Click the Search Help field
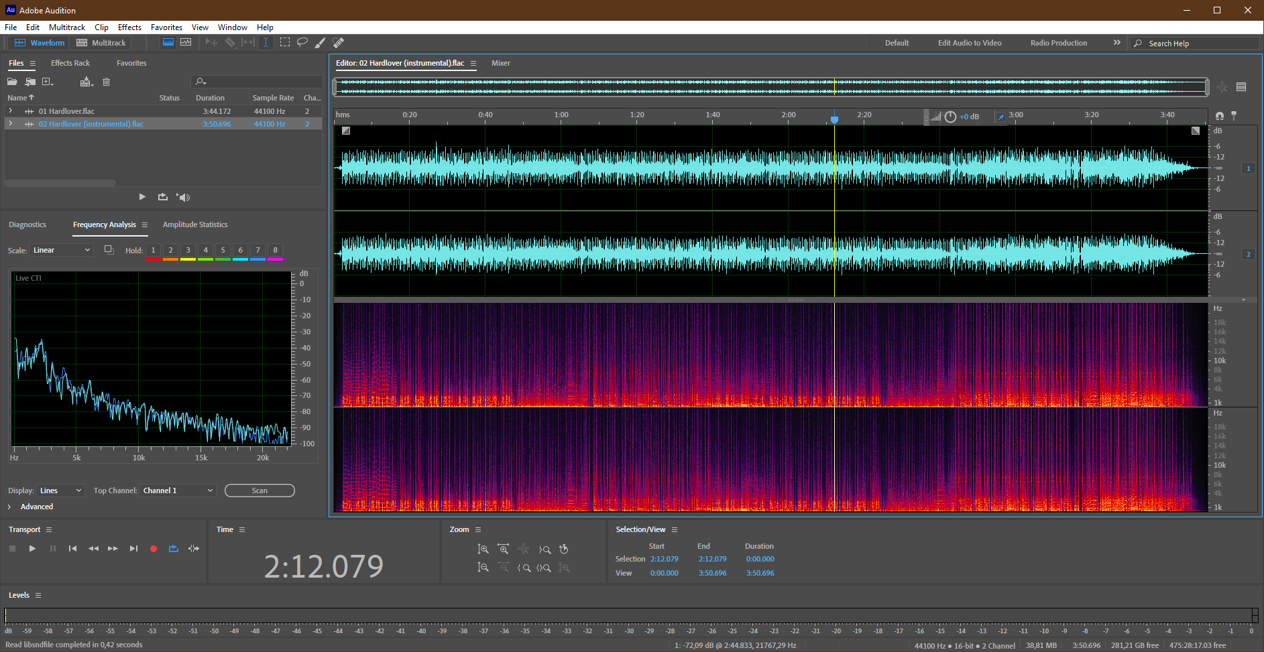The image size is (1264, 652). [x=1194, y=43]
